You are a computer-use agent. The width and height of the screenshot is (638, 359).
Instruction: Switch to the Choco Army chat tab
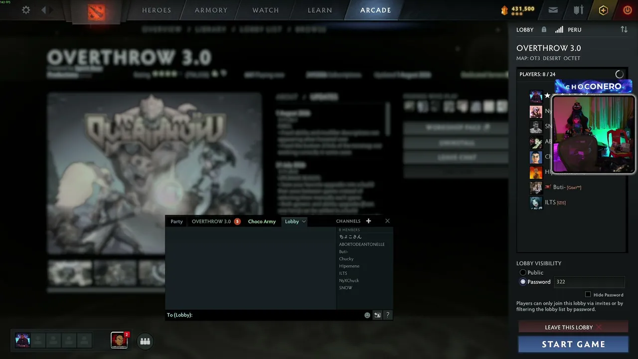262,221
